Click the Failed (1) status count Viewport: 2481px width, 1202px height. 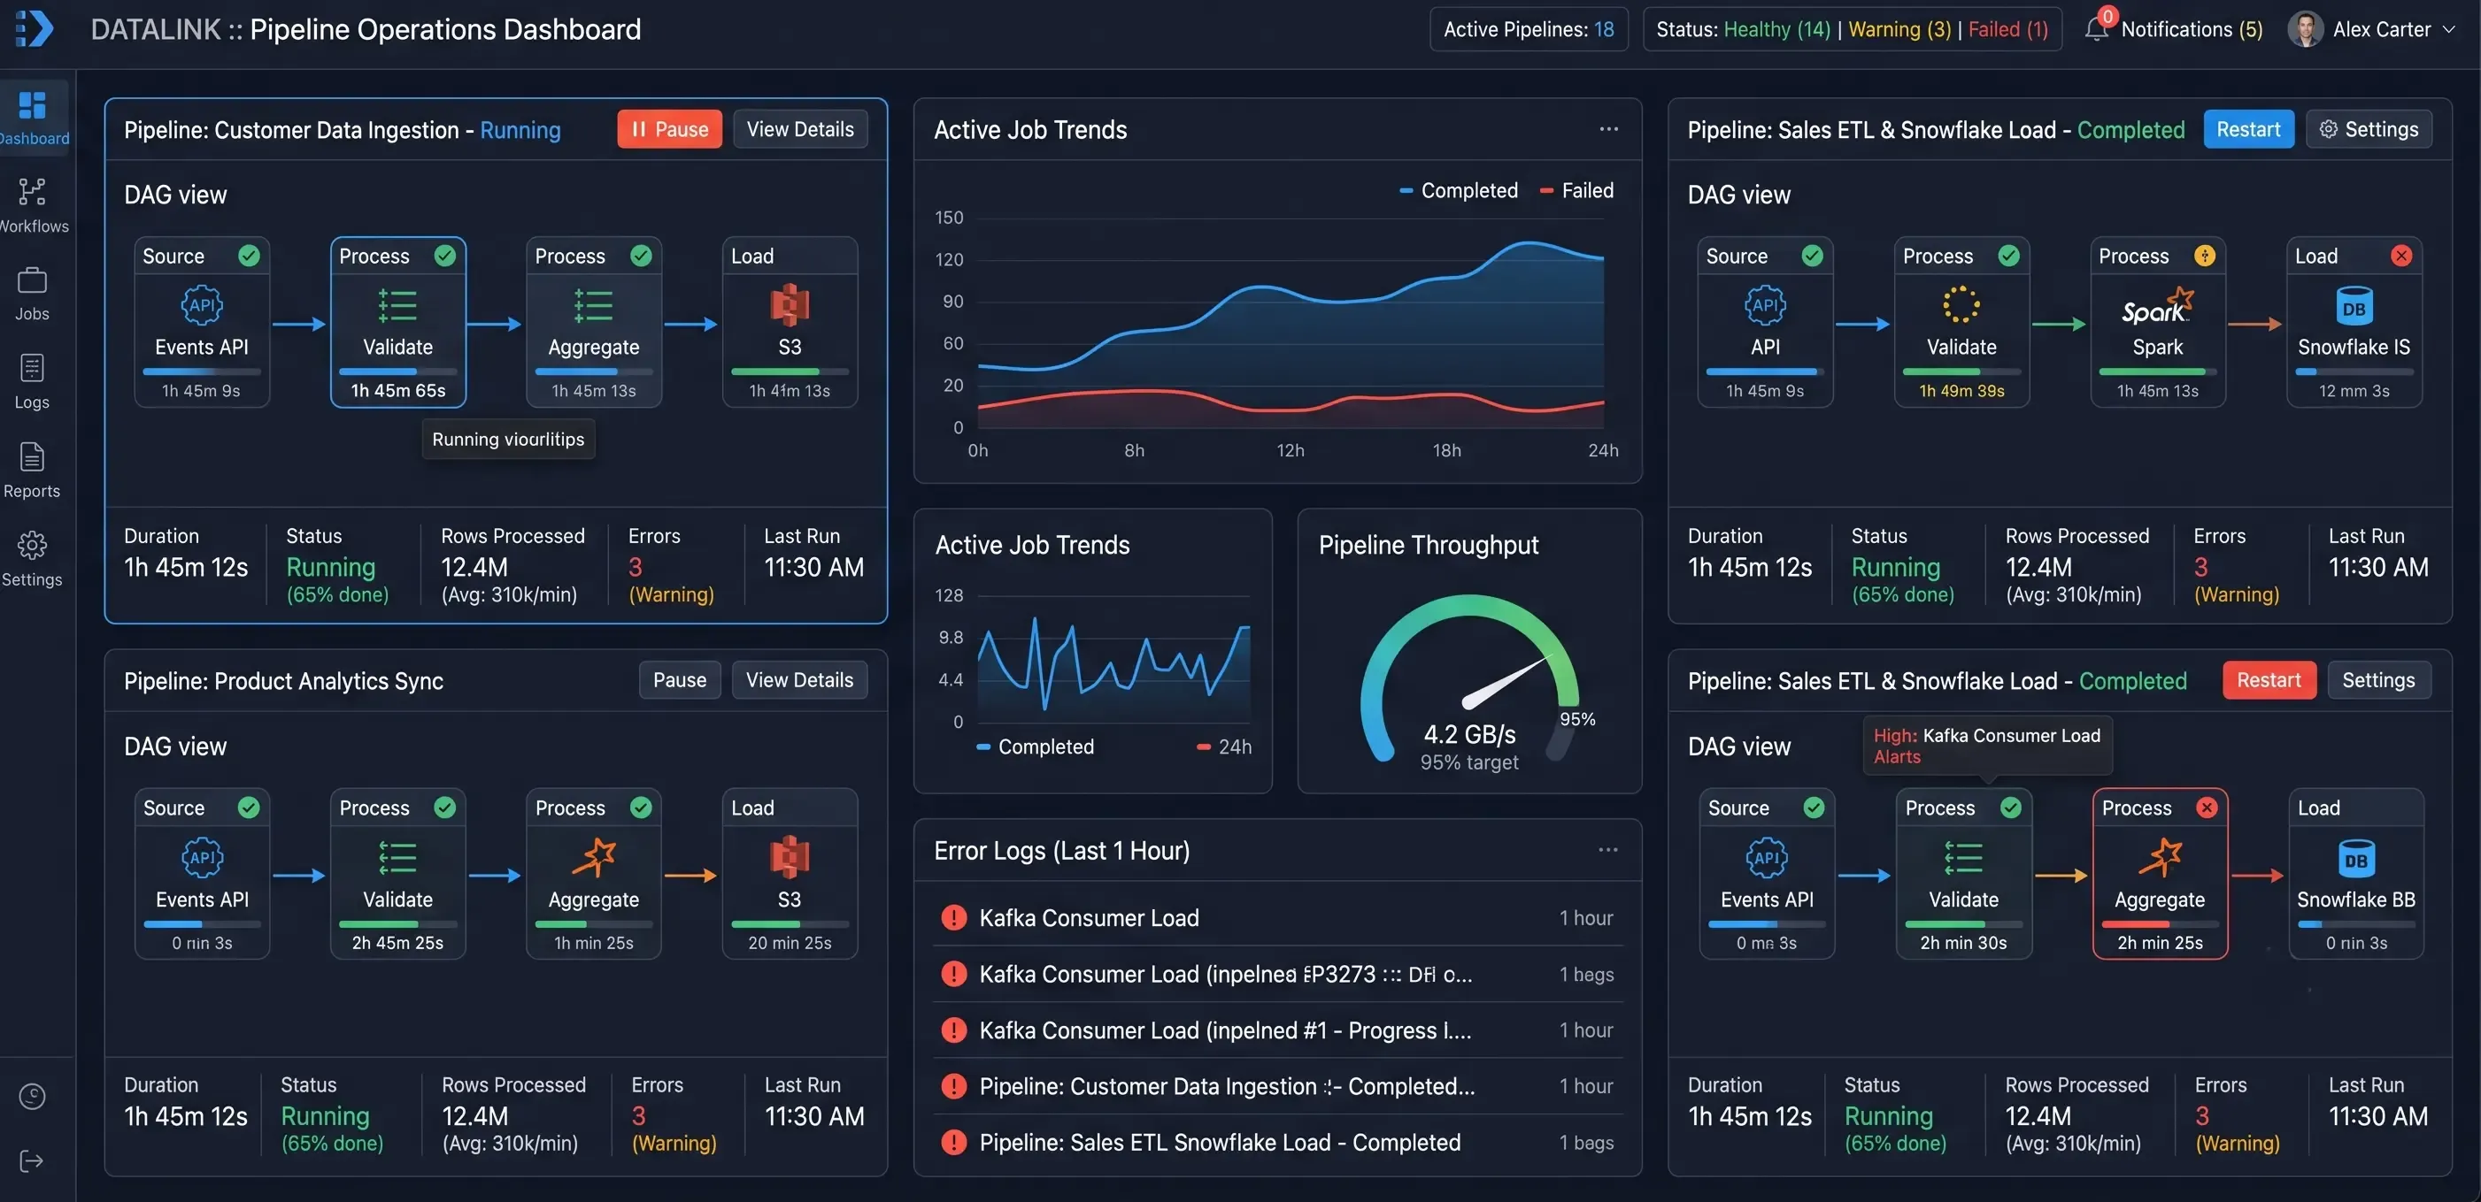tap(2008, 29)
